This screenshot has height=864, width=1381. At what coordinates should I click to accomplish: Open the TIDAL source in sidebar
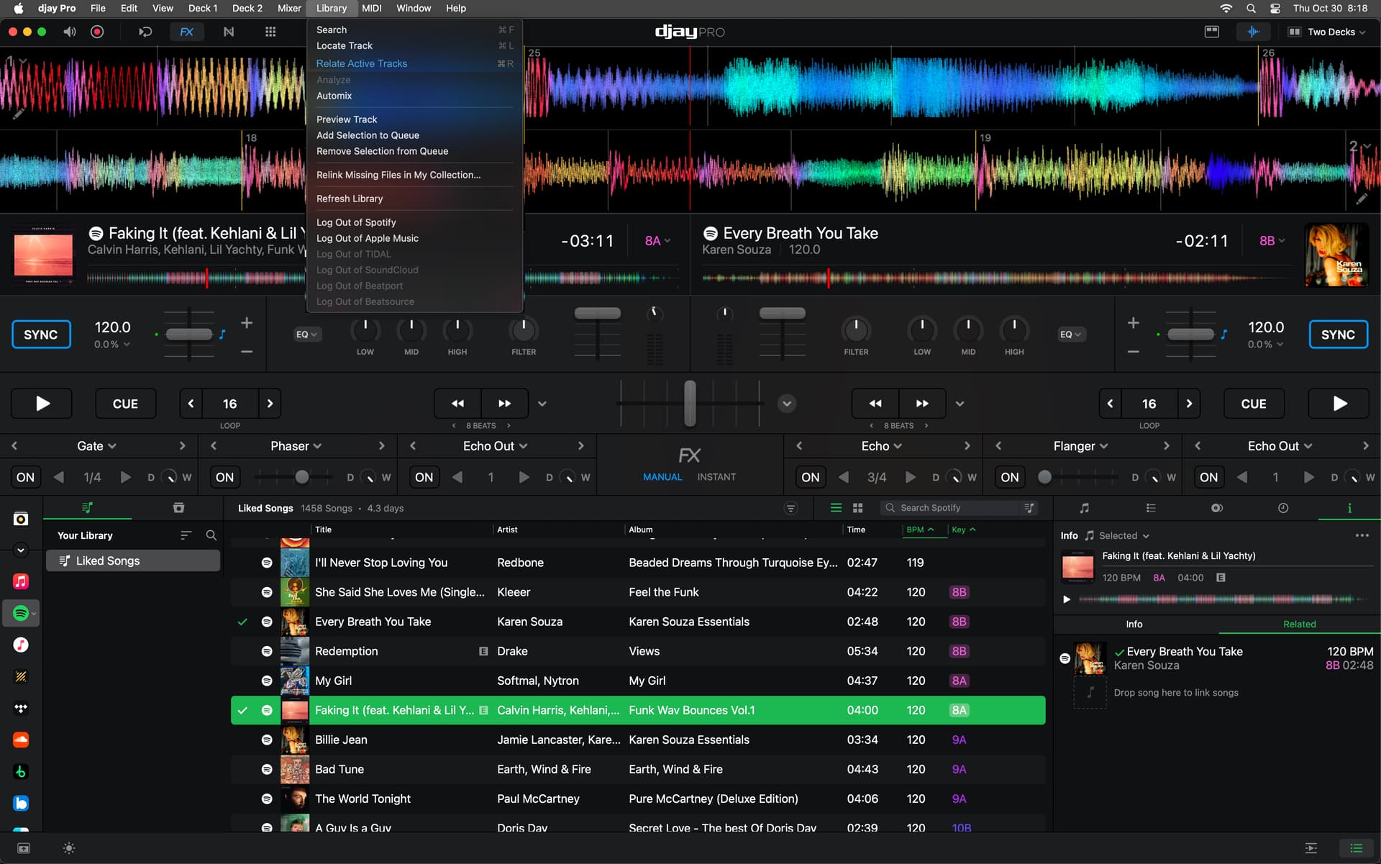pyautogui.click(x=21, y=709)
